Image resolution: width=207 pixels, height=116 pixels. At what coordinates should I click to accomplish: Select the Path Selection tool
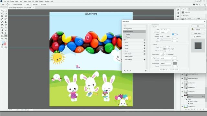pyautogui.click(x=6, y=33)
